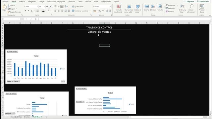Decrease font size with the small A icon
Image resolution: width=212 pixels, height=119 pixels.
(50, 7)
